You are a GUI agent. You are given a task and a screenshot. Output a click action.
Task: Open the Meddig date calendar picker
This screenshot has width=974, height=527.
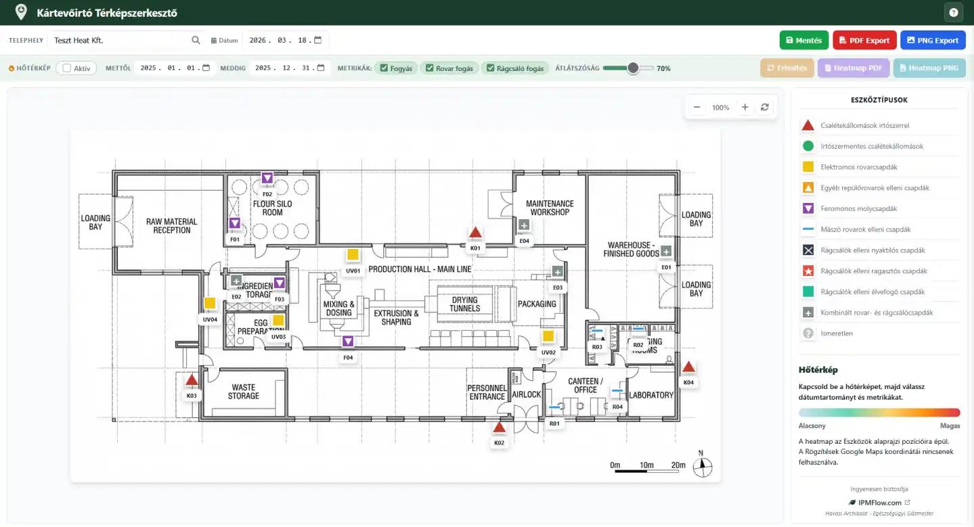321,68
